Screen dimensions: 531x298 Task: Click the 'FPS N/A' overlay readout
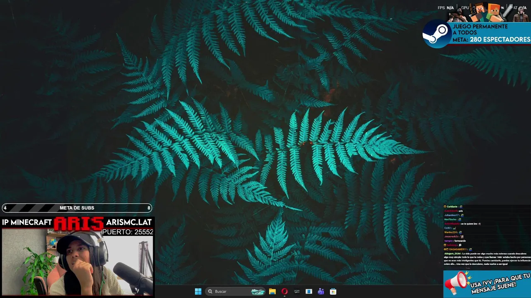[446, 8]
